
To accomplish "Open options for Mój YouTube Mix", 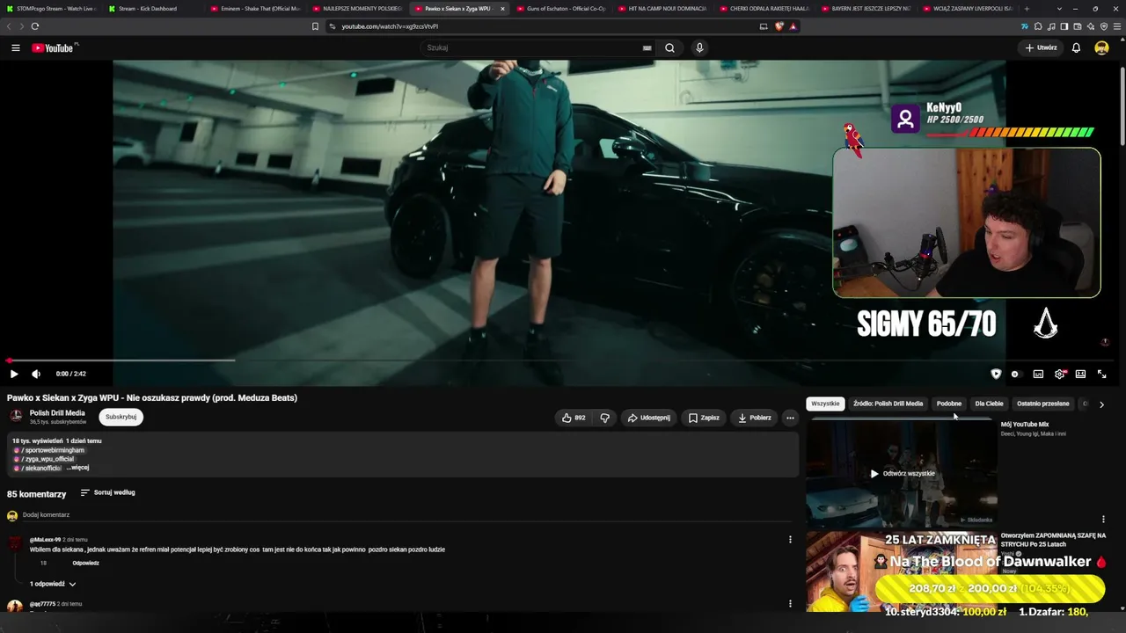I will click(1103, 520).
